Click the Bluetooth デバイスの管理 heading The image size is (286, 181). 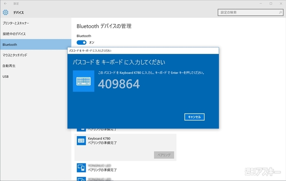coord(104,26)
